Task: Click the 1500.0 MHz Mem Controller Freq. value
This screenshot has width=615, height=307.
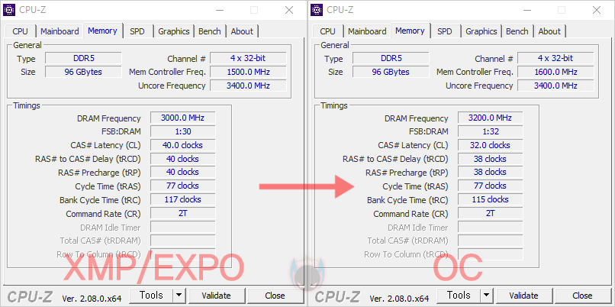Action: pyautogui.click(x=248, y=73)
